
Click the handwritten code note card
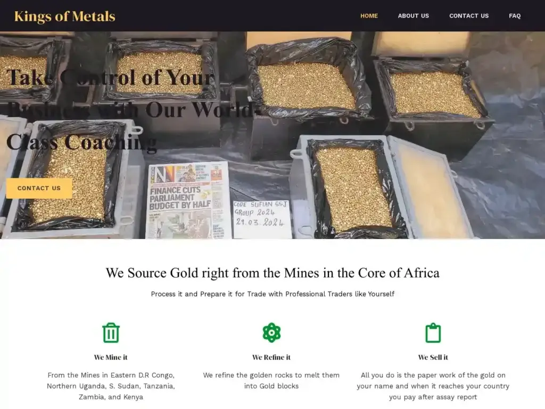click(262, 219)
